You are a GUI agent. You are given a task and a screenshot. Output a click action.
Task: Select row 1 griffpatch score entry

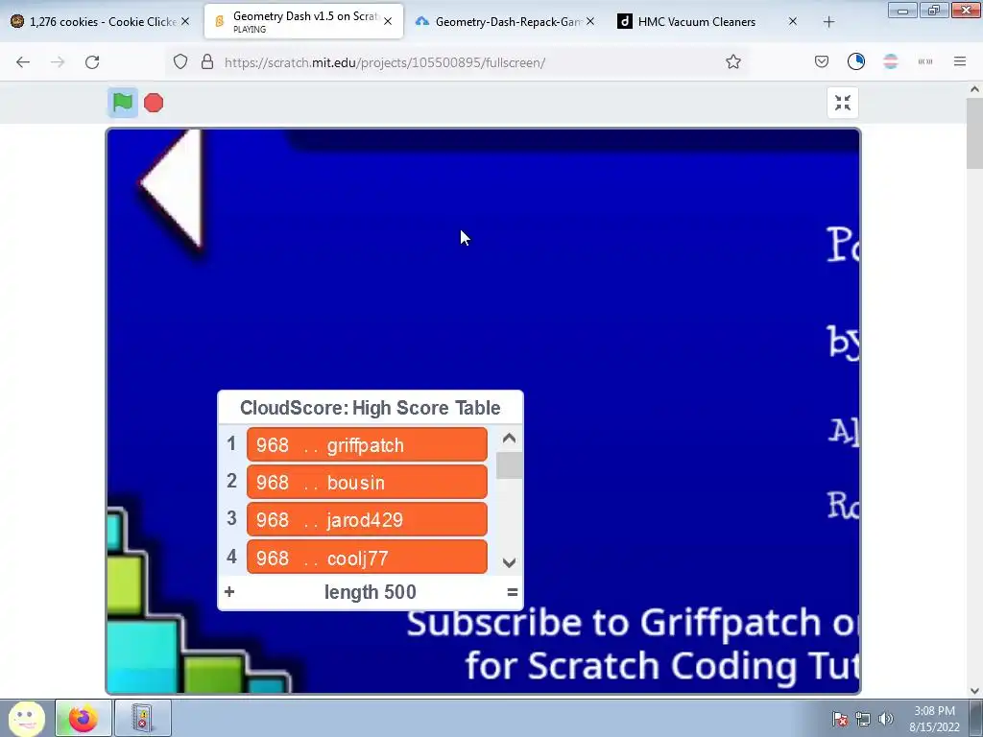coord(367,445)
